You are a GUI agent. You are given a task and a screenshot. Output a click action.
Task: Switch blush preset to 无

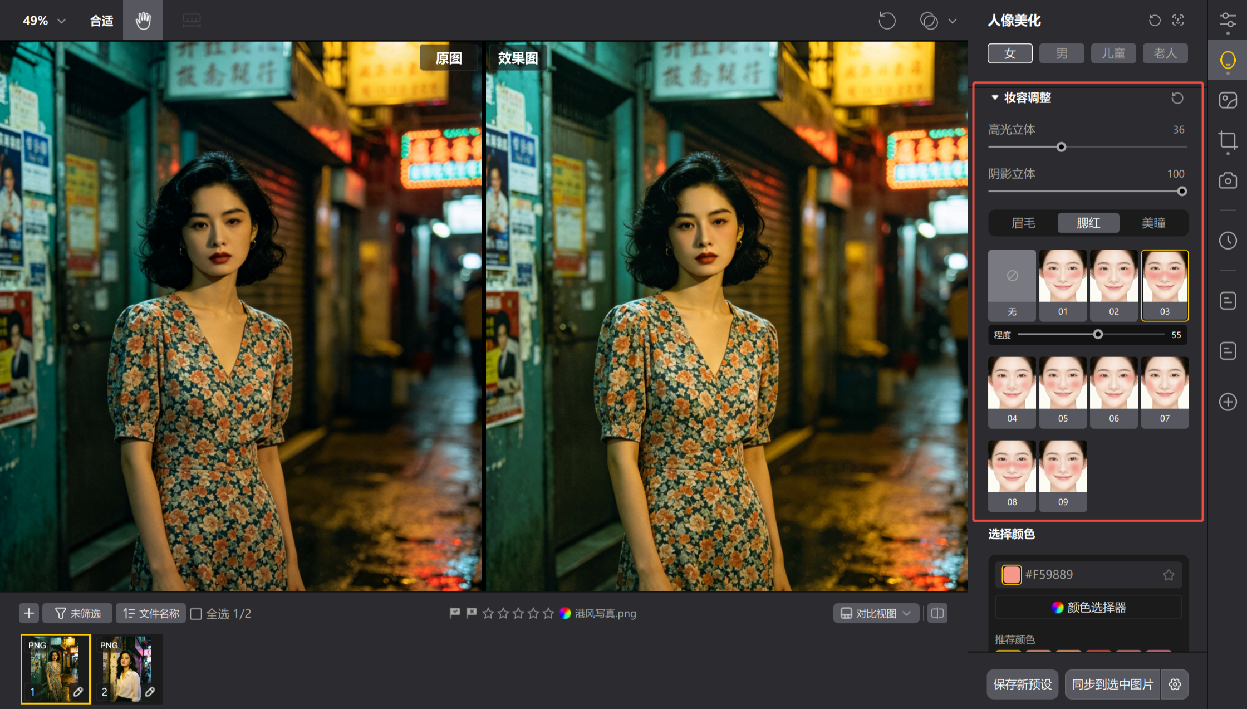tap(1012, 286)
